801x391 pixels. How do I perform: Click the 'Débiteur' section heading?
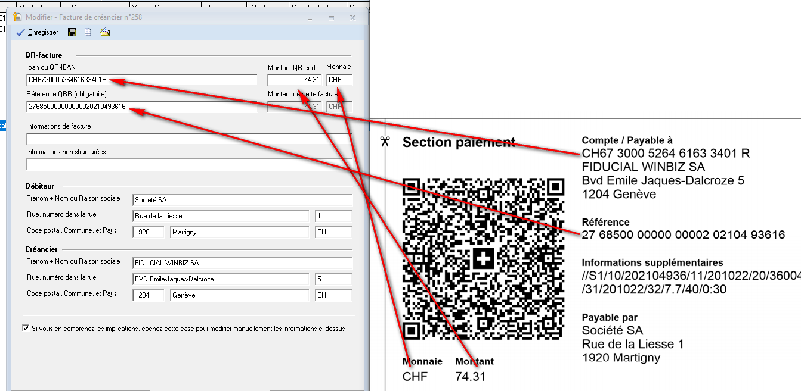(40, 186)
